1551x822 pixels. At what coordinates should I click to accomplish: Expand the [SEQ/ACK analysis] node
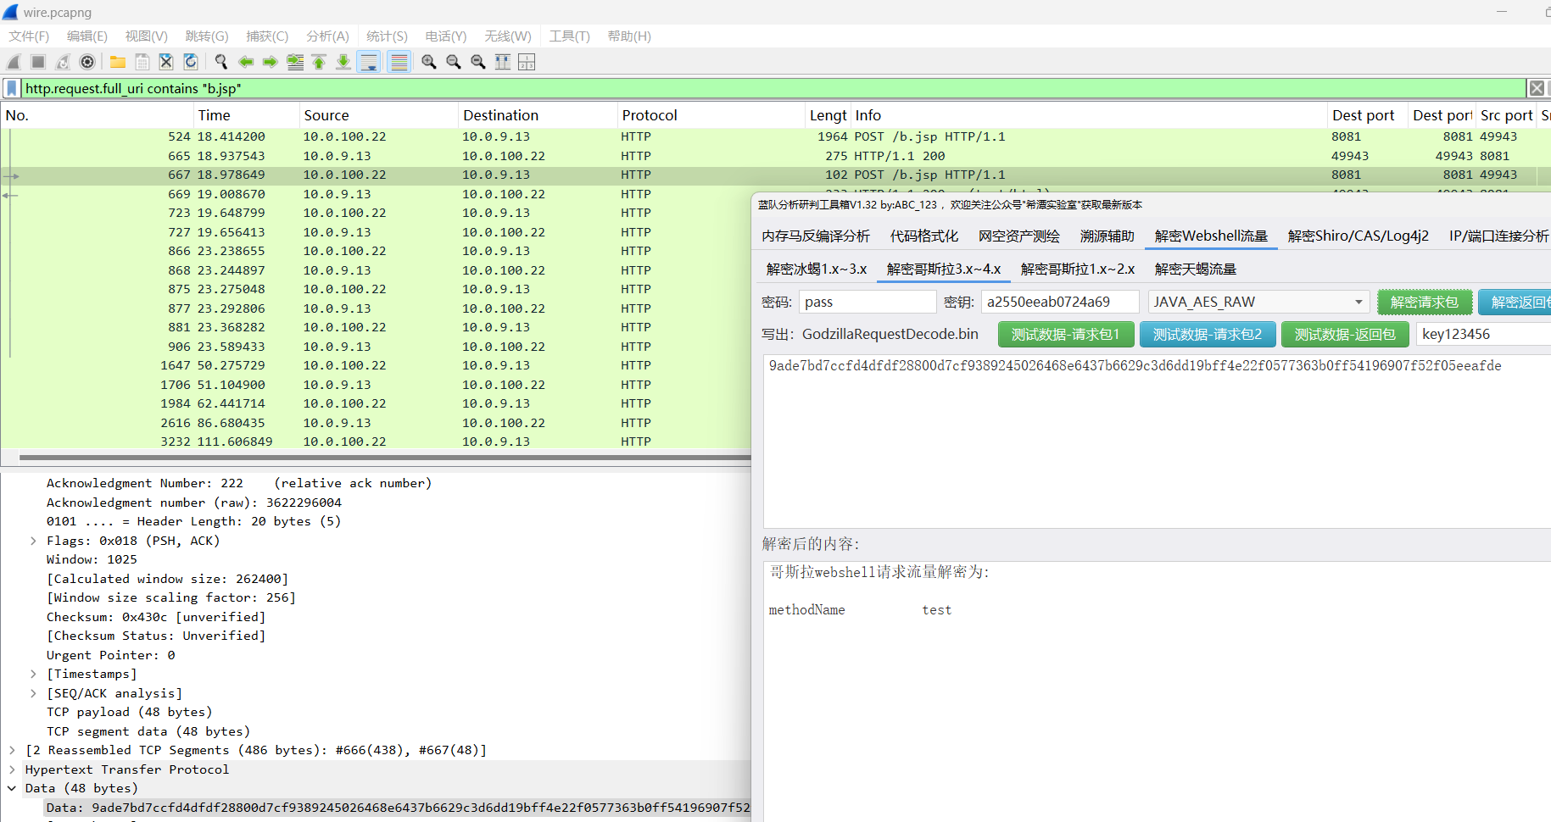pyautogui.click(x=33, y=693)
